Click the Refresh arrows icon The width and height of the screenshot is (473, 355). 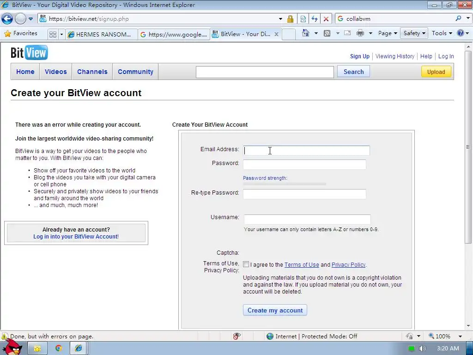coord(314,19)
